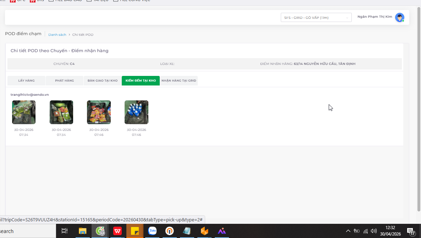The width and height of the screenshot is (421, 238).
Task: Switch to the PHÁT HÀNG tab
Action: tap(65, 81)
